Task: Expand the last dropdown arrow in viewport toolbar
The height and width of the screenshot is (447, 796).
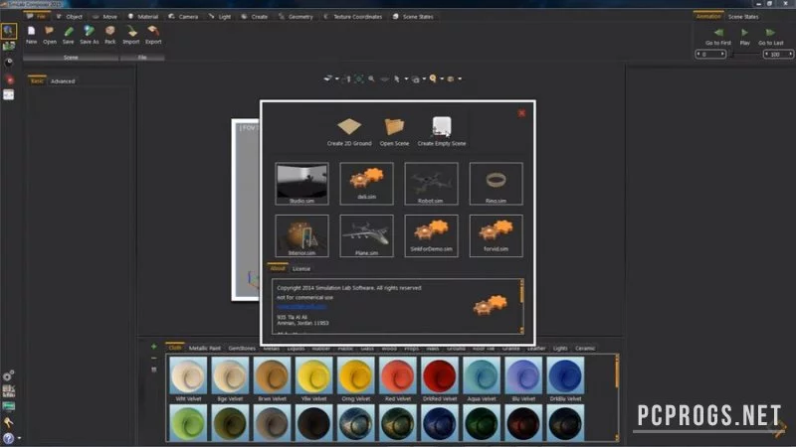Action: [x=460, y=79]
